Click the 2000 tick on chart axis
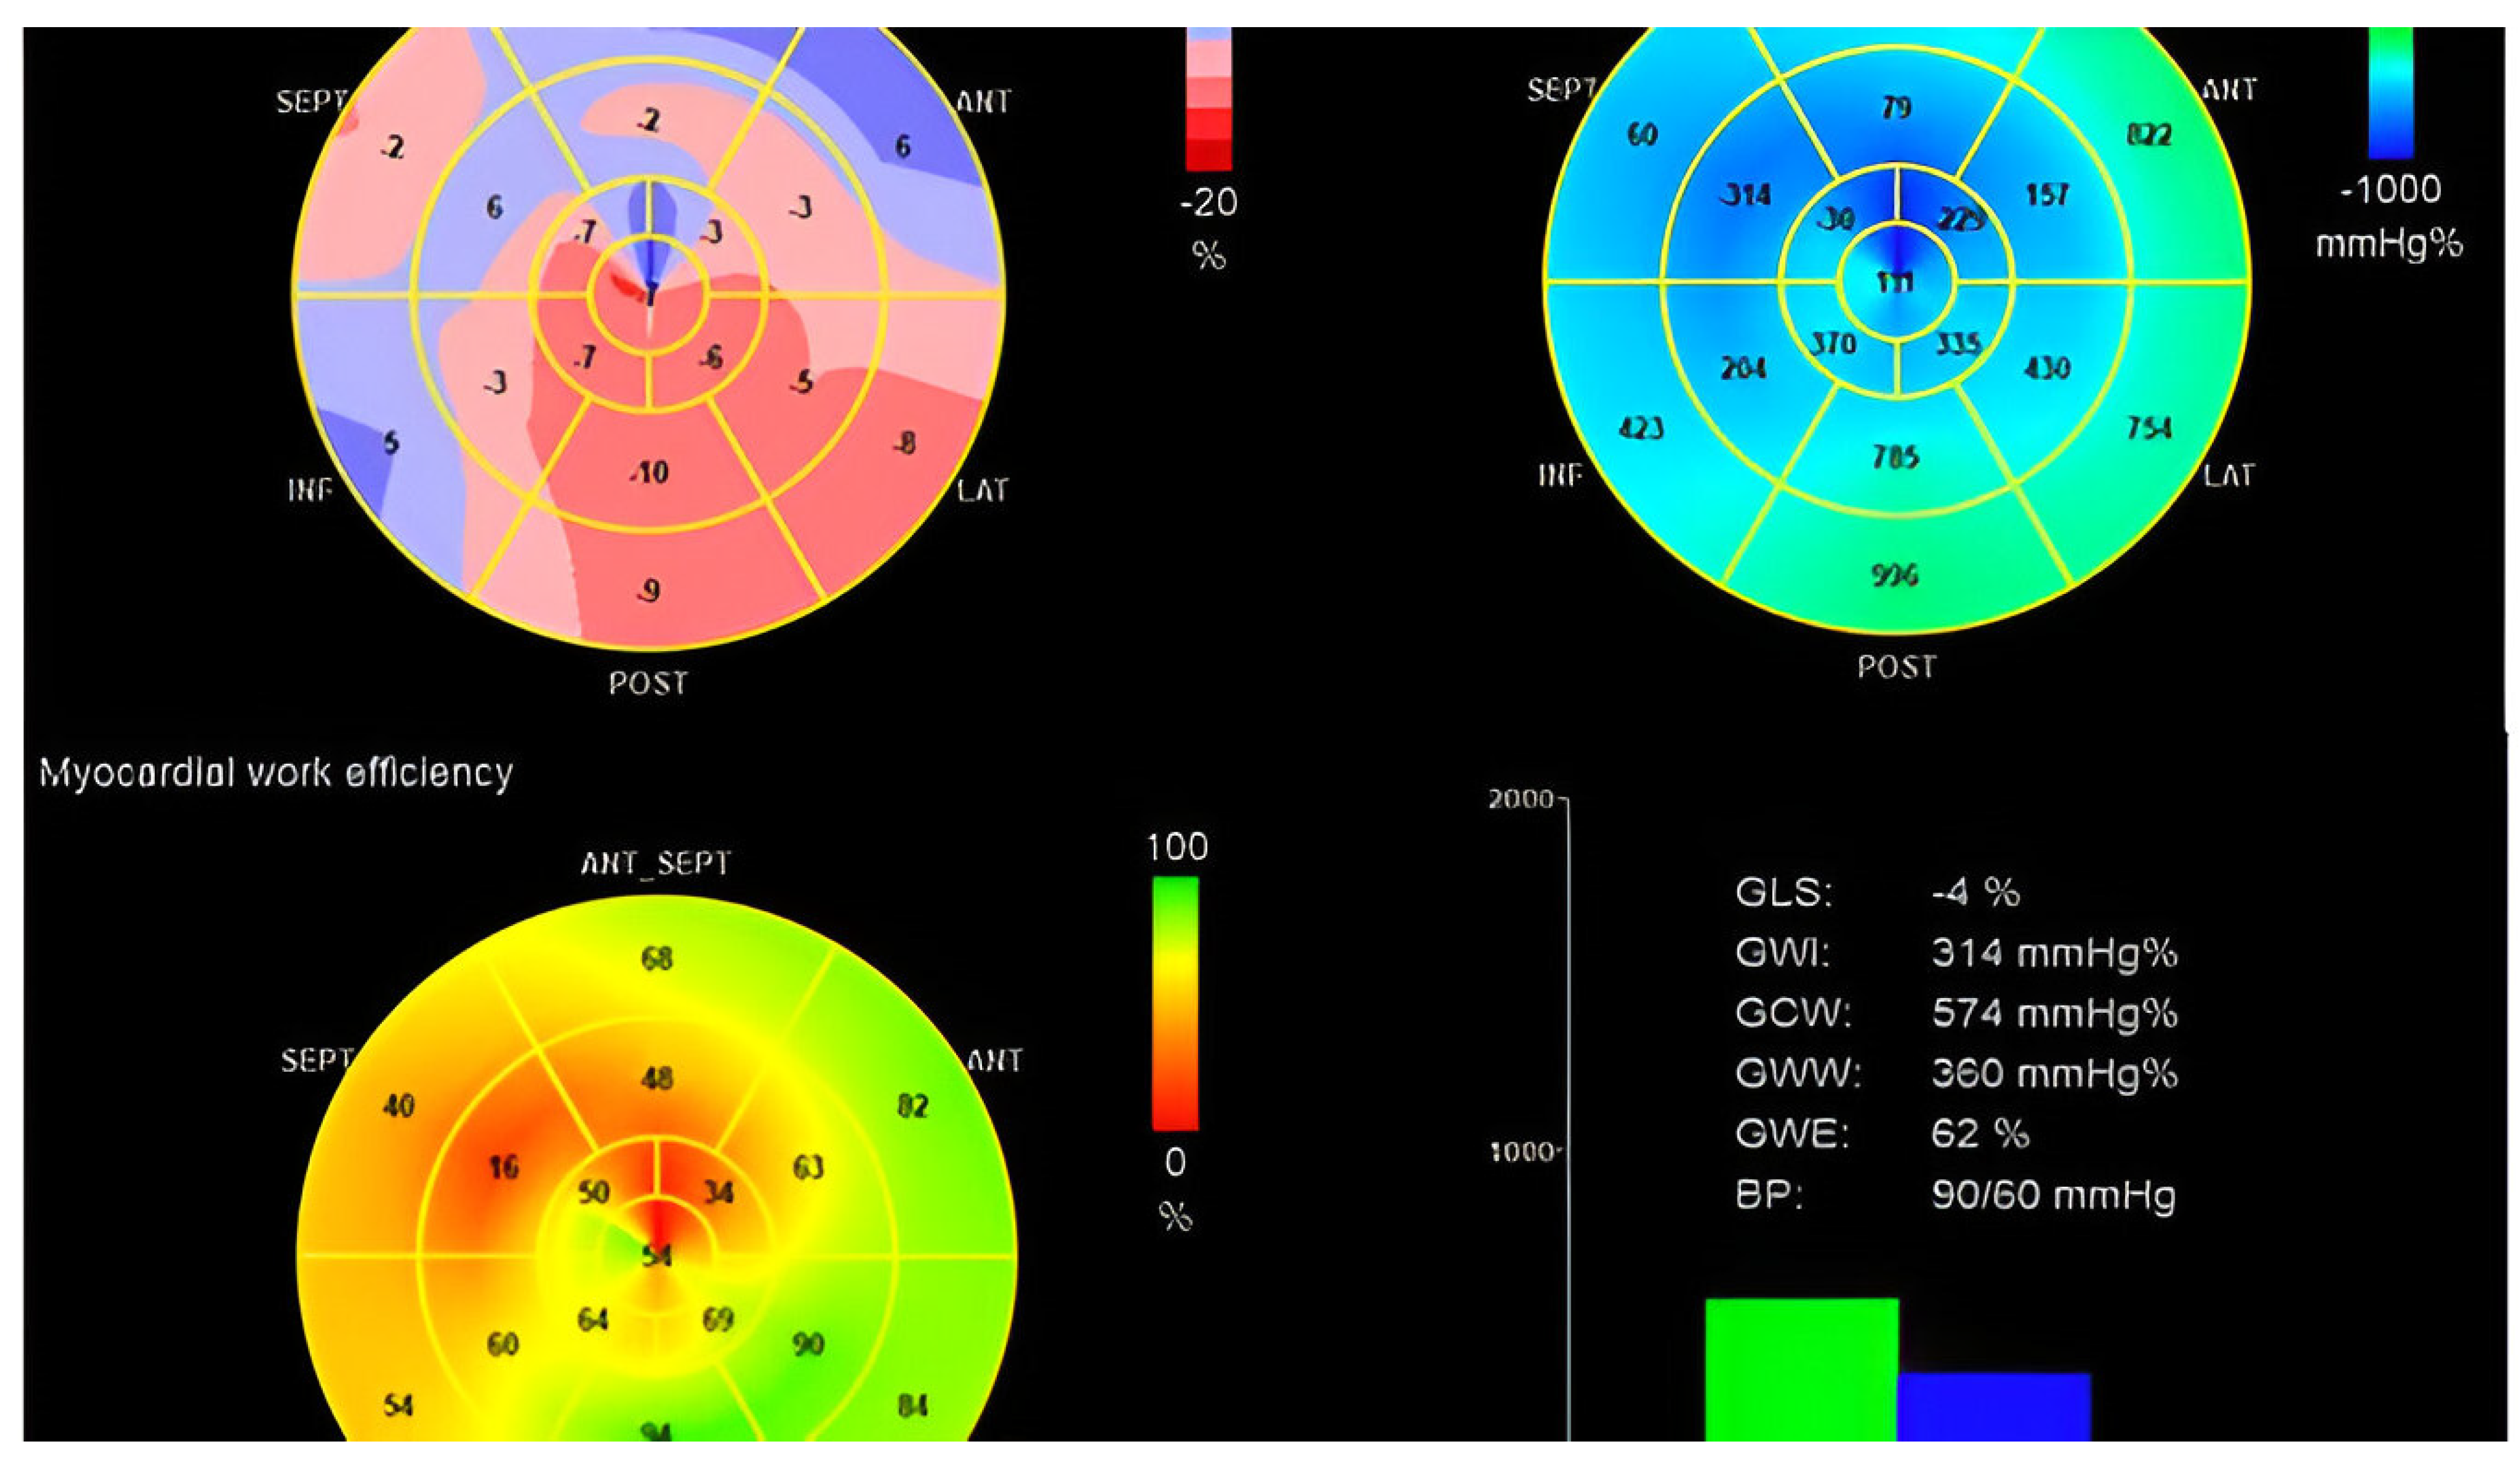This screenshot has height=1461, width=2520. click(x=1522, y=799)
